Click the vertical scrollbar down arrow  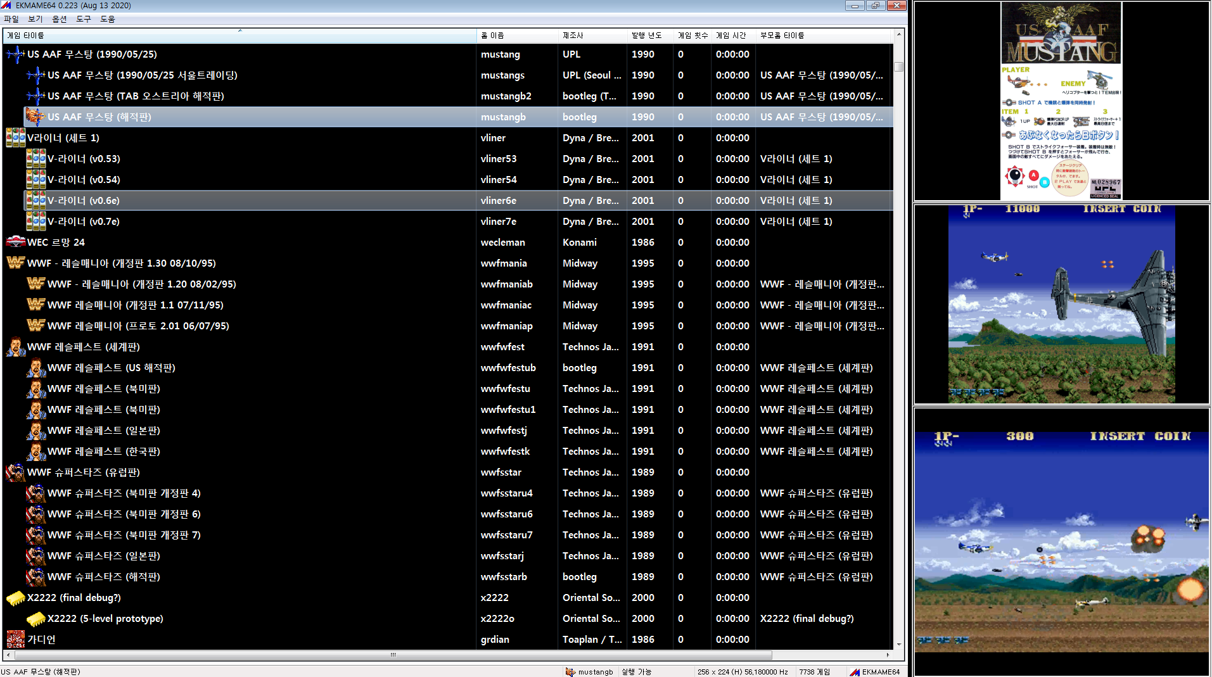[x=898, y=644]
